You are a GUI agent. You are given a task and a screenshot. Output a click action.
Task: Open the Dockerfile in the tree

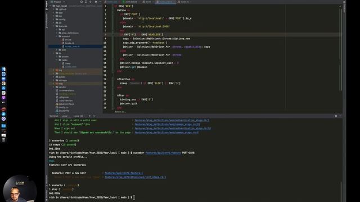click(62, 111)
